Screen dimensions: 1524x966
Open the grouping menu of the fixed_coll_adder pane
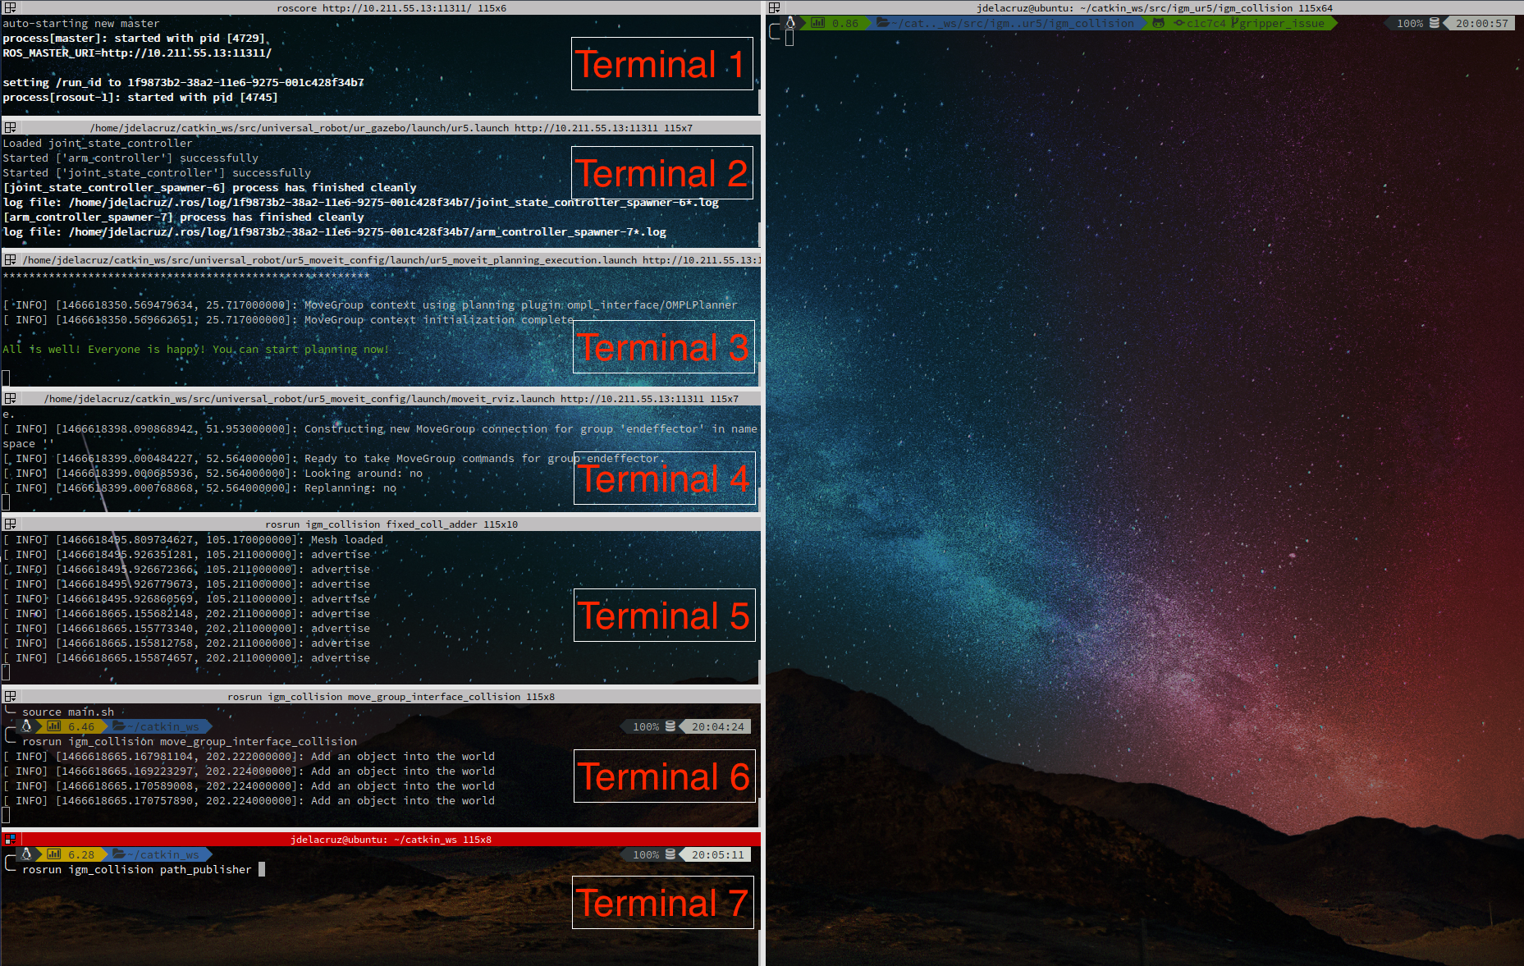tap(10, 524)
